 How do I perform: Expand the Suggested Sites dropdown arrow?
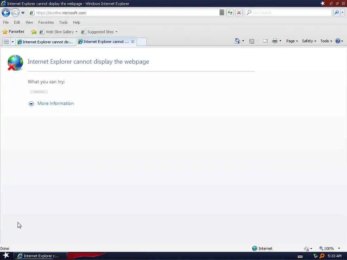tap(117, 32)
